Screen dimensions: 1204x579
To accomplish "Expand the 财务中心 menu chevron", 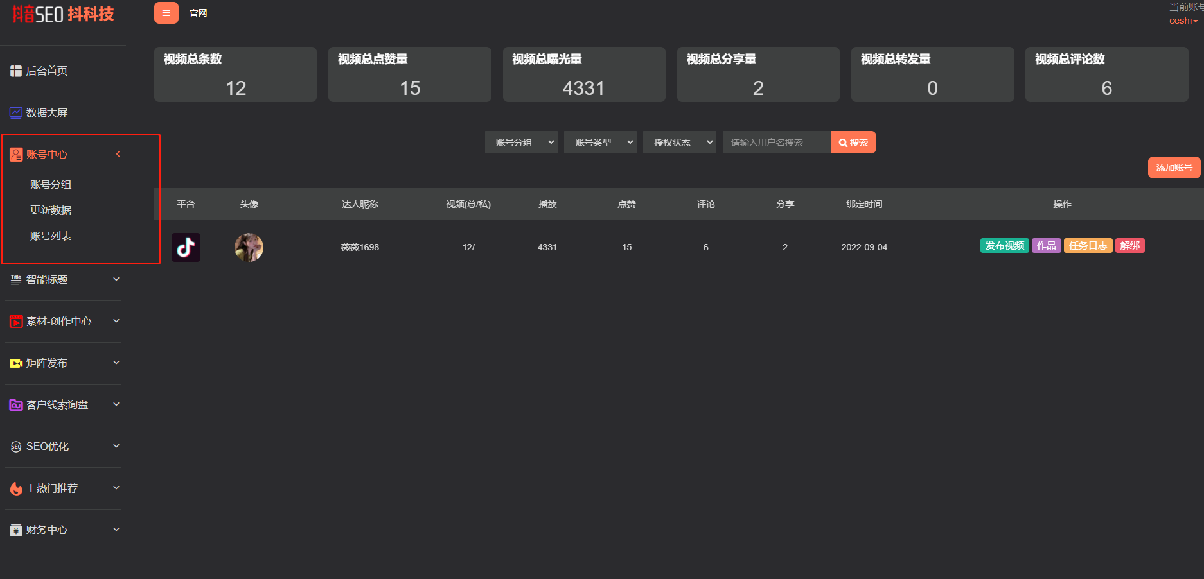I will 116,530.
